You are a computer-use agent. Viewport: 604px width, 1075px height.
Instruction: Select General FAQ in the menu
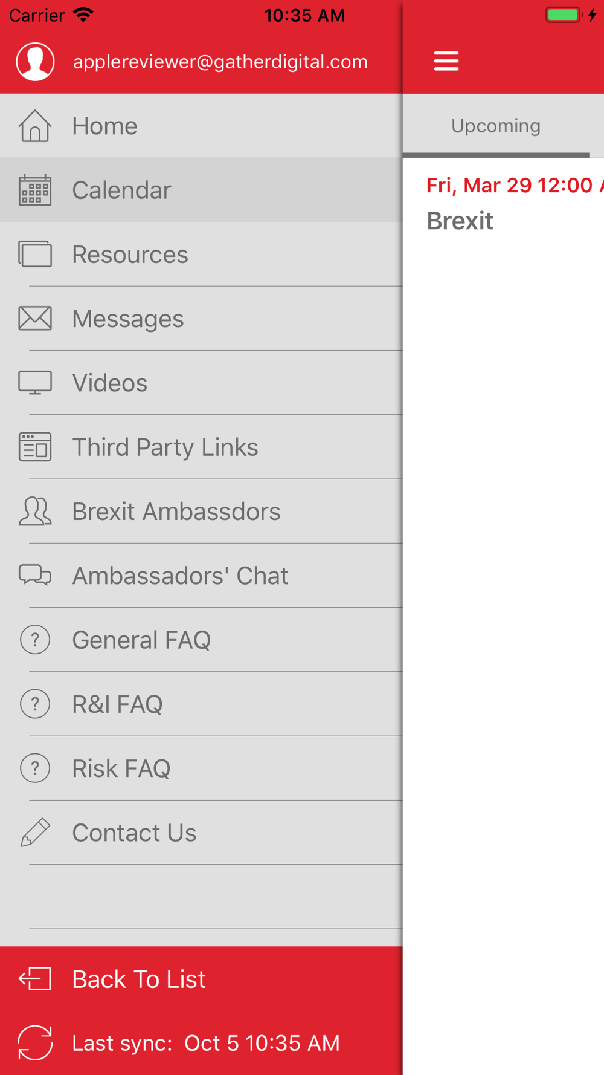[x=141, y=640]
